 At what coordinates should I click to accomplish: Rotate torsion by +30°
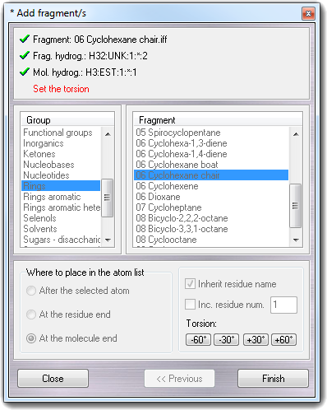click(x=256, y=340)
